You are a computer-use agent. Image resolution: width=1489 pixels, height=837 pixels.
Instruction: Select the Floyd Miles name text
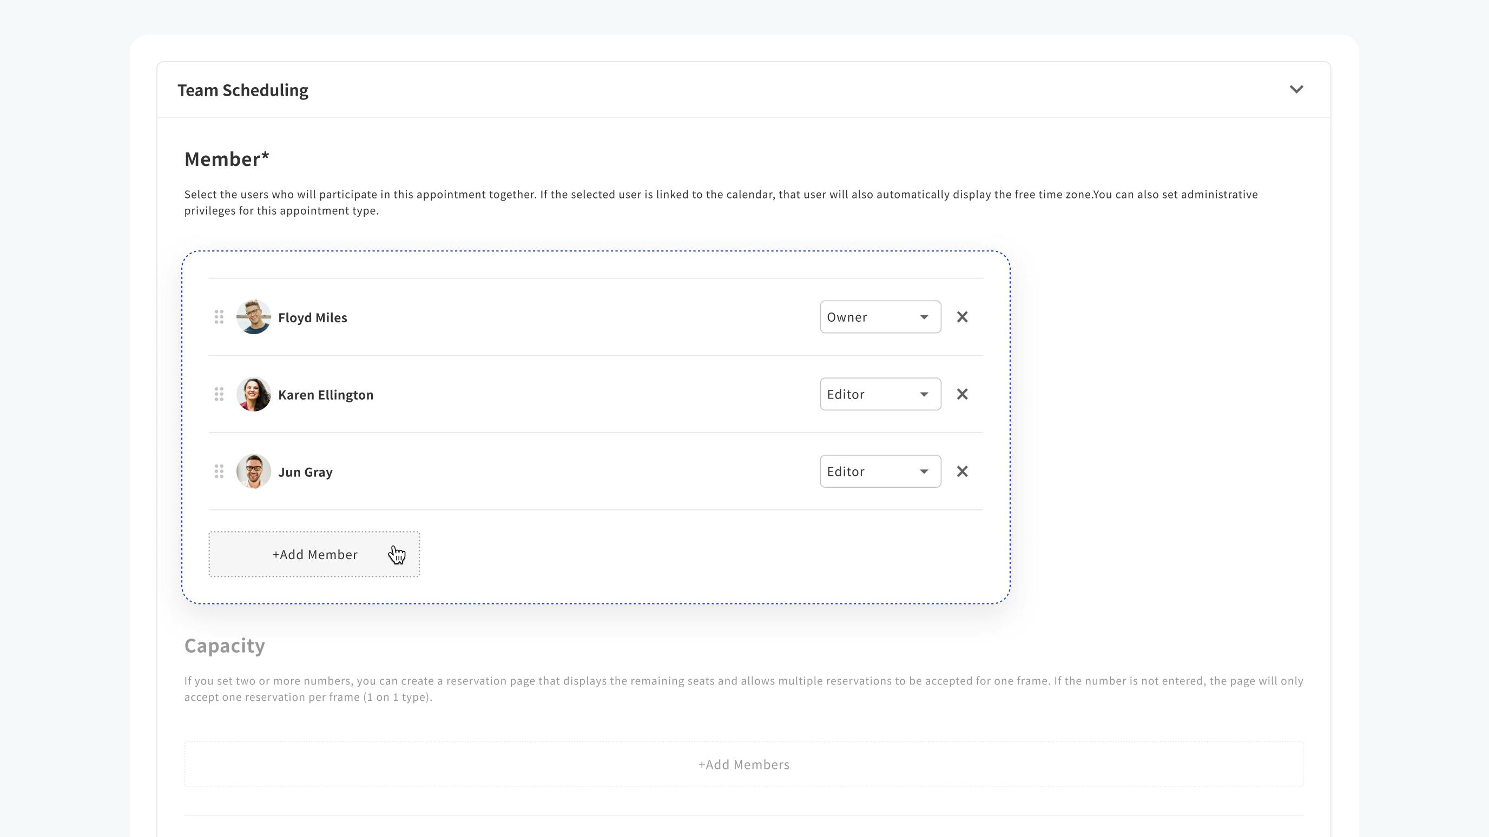(x=313, y=318)
